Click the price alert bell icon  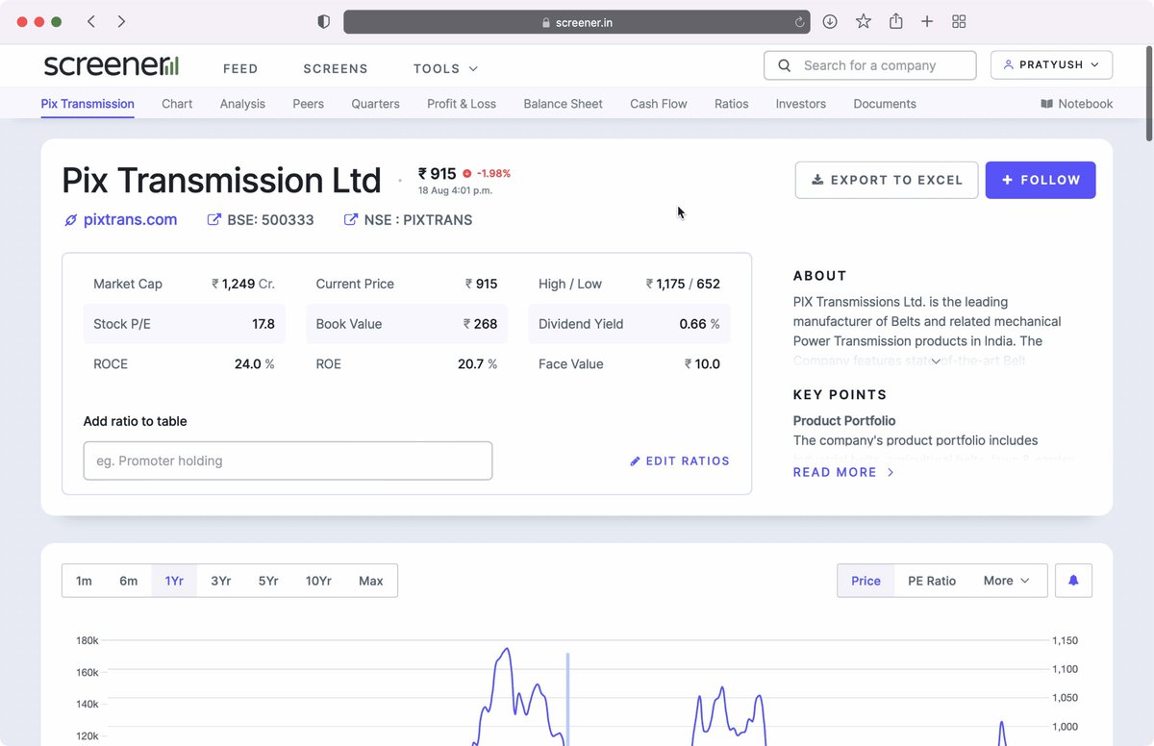pyautogui.click(x=1073, y=581)
